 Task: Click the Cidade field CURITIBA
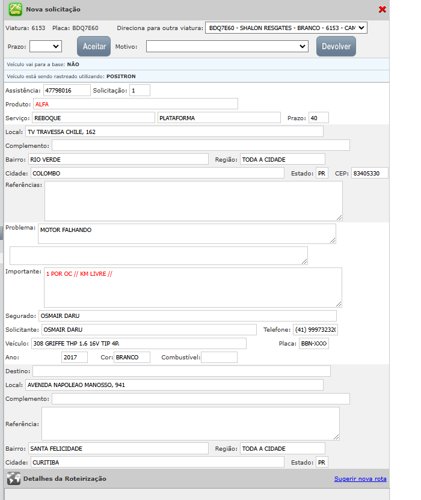pos(158,462)
